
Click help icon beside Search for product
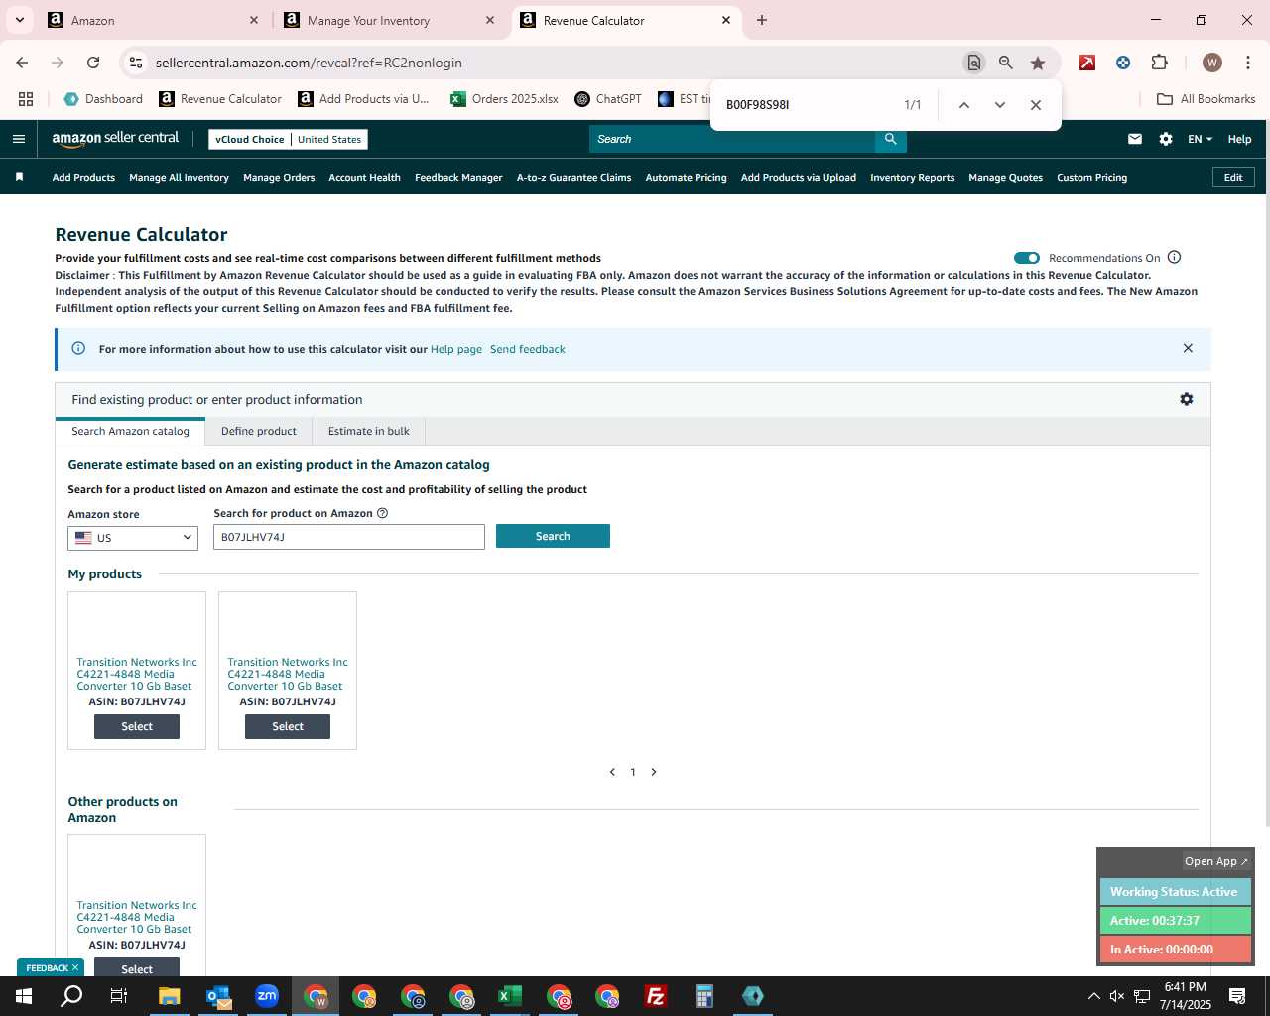382,513
